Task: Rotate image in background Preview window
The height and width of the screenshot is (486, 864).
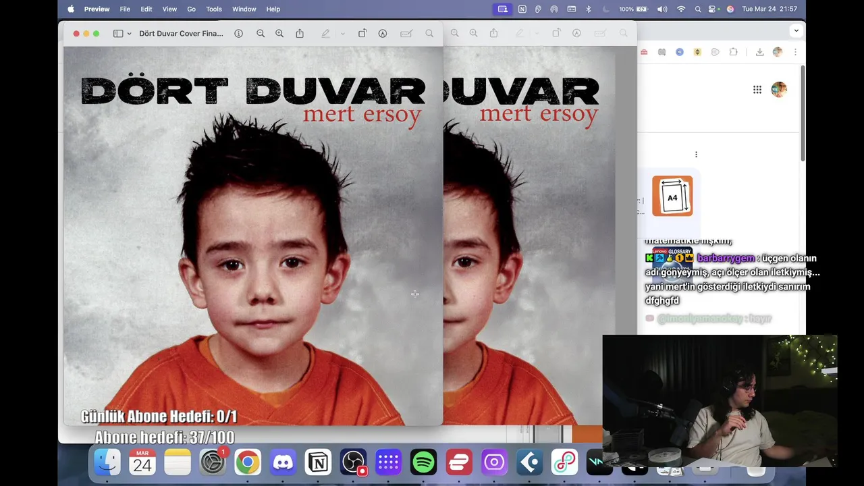Action: coord(556,33)
